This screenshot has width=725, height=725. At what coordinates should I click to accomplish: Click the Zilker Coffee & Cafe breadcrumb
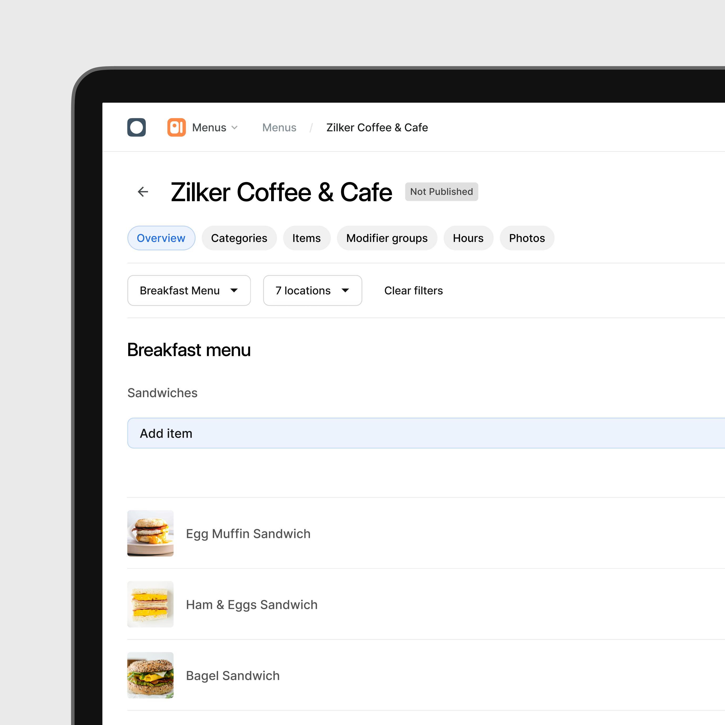[377, 128]
